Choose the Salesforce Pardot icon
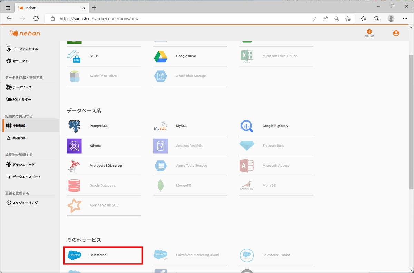Viewport: 414px width, 273px height. pyautogui.click(x=247, y=255)
